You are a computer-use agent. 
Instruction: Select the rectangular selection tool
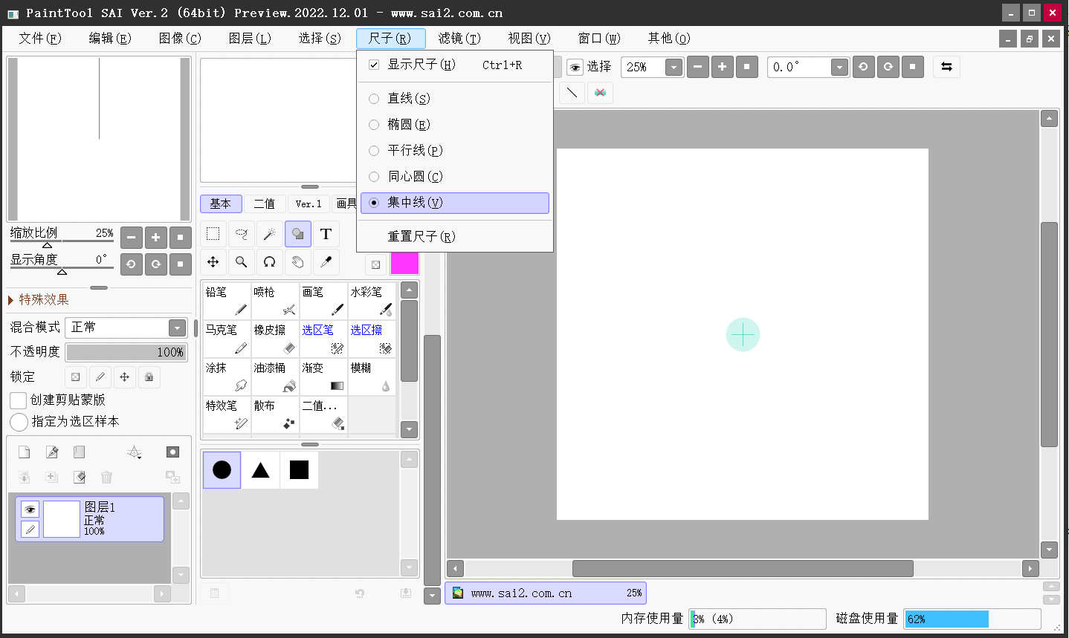coord(213,234)
